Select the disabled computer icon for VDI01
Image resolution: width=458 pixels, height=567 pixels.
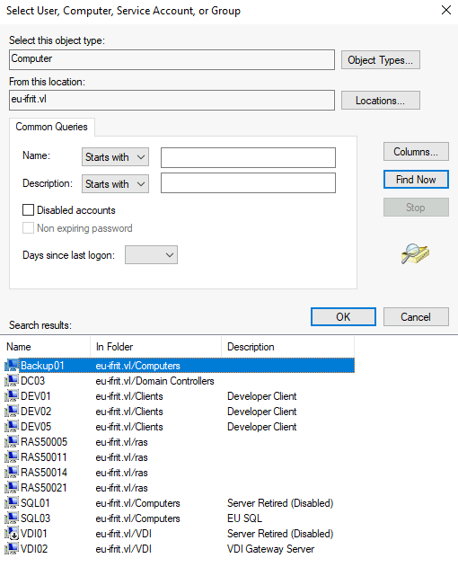point(11,534)
